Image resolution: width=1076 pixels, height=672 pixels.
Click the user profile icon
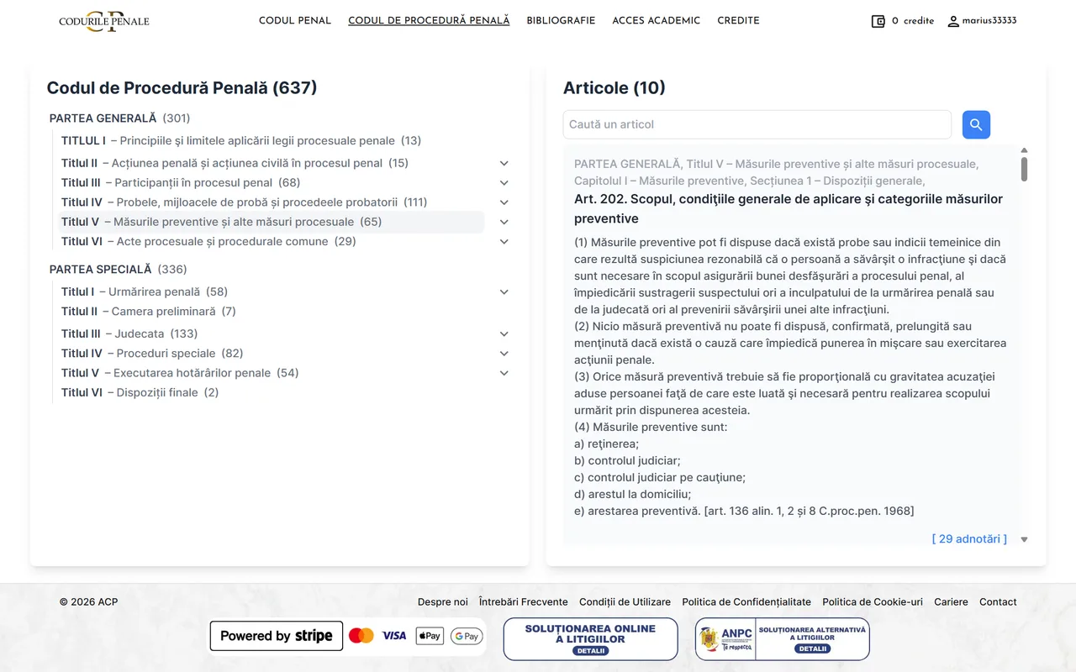pyautogui.click(x=953, y=21)
